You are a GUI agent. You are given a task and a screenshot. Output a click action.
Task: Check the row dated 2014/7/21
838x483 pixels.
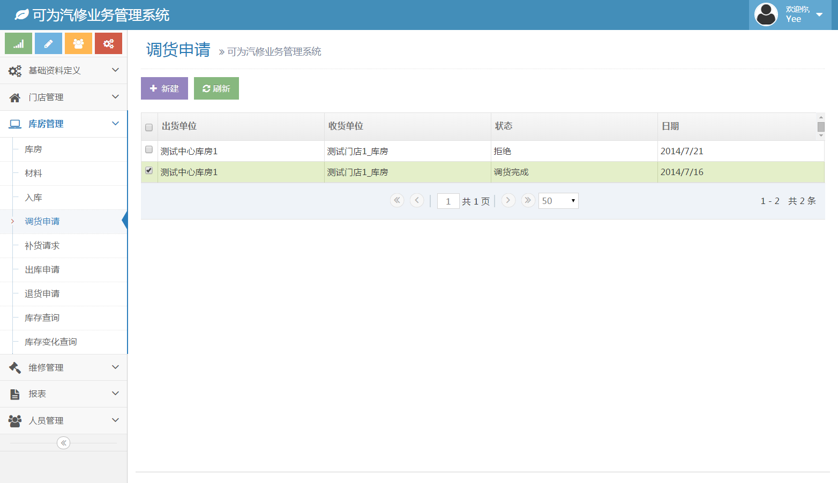(x=149, y=150)
